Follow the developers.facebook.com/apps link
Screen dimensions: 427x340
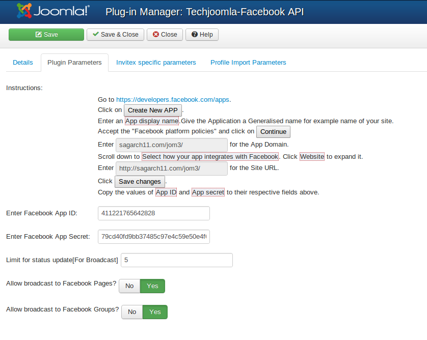click(172, 99)
